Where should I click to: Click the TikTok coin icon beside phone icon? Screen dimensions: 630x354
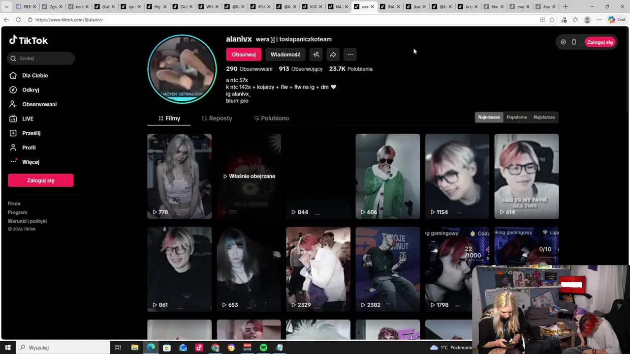[x=563, y=42]
